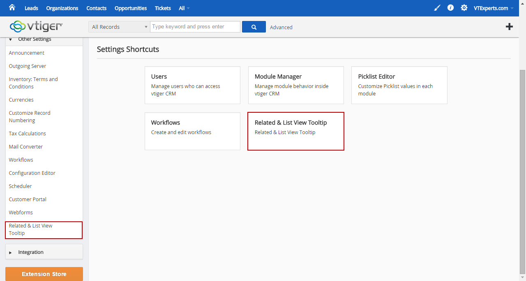Open the Opportunities module
Viewport: 526px width, 281px height.
[131, 8]
